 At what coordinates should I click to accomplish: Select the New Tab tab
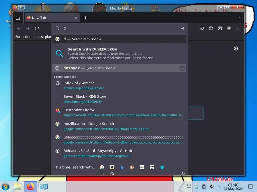click(52, 18)
